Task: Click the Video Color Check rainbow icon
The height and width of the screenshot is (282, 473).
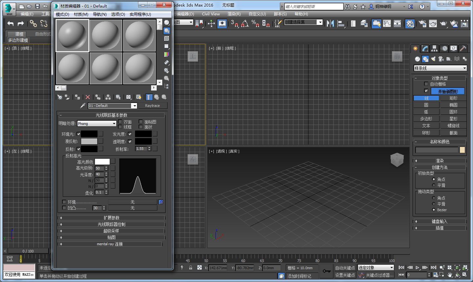Action: tap(167, 54)
